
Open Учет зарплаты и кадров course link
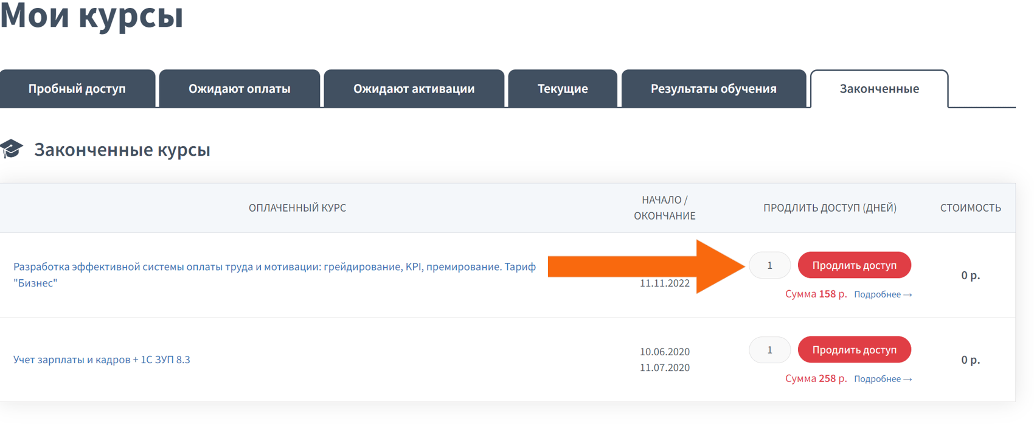click(x=102, y=360)
